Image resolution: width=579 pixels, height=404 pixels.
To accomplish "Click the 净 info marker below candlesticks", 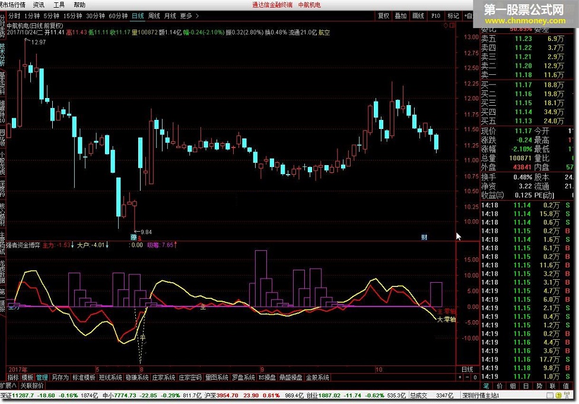I will pos(133,237).
